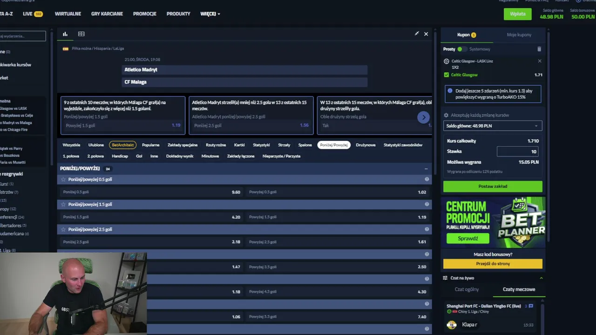Click the event search field
The height and width of the screenshot is (335, 596).
point(23,36)
